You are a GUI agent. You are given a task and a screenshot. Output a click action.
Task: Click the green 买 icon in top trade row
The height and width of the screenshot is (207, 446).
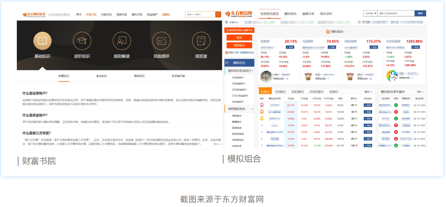[x=396, y=105]
